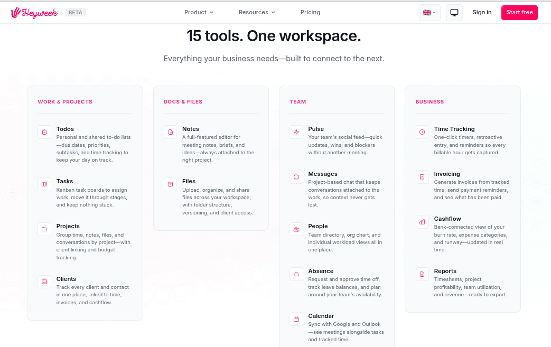This screenshot has width=551, height=347.
Task: Click the Calendar icon
Action: pos(296,319)
